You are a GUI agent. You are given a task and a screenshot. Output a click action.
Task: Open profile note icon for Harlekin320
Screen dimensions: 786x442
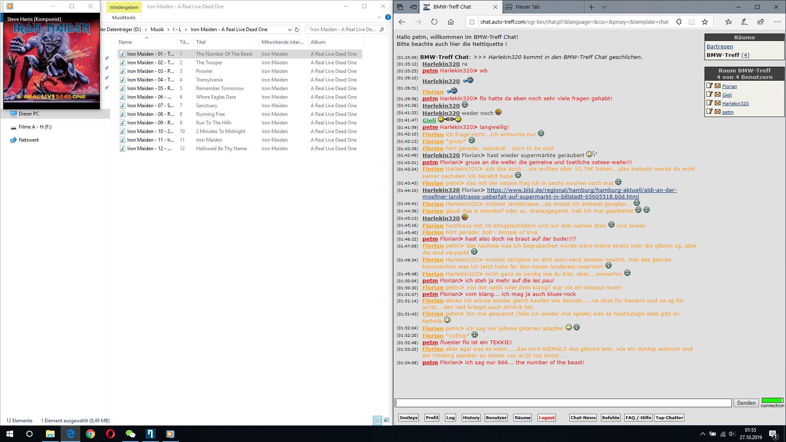click(x=709, y=103)
